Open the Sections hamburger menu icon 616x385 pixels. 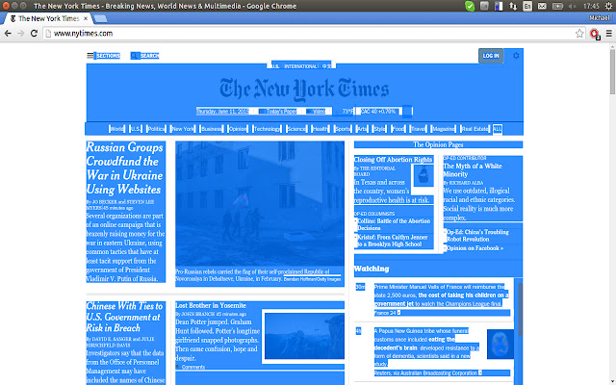(90, 56)
